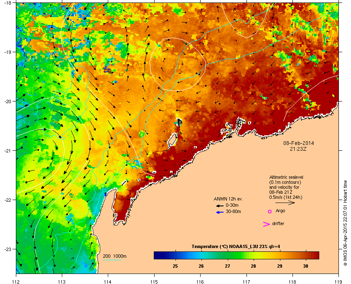The image size is (351, 284).
Task: Click the black 0-30m legend arrow
Action: click(x=220, y=205)
